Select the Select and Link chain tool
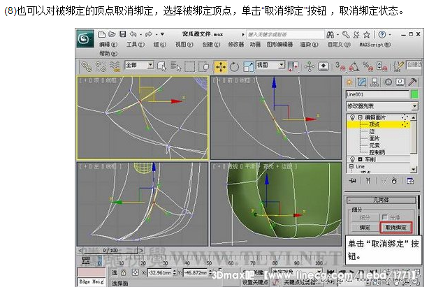 tap(87, 66)
